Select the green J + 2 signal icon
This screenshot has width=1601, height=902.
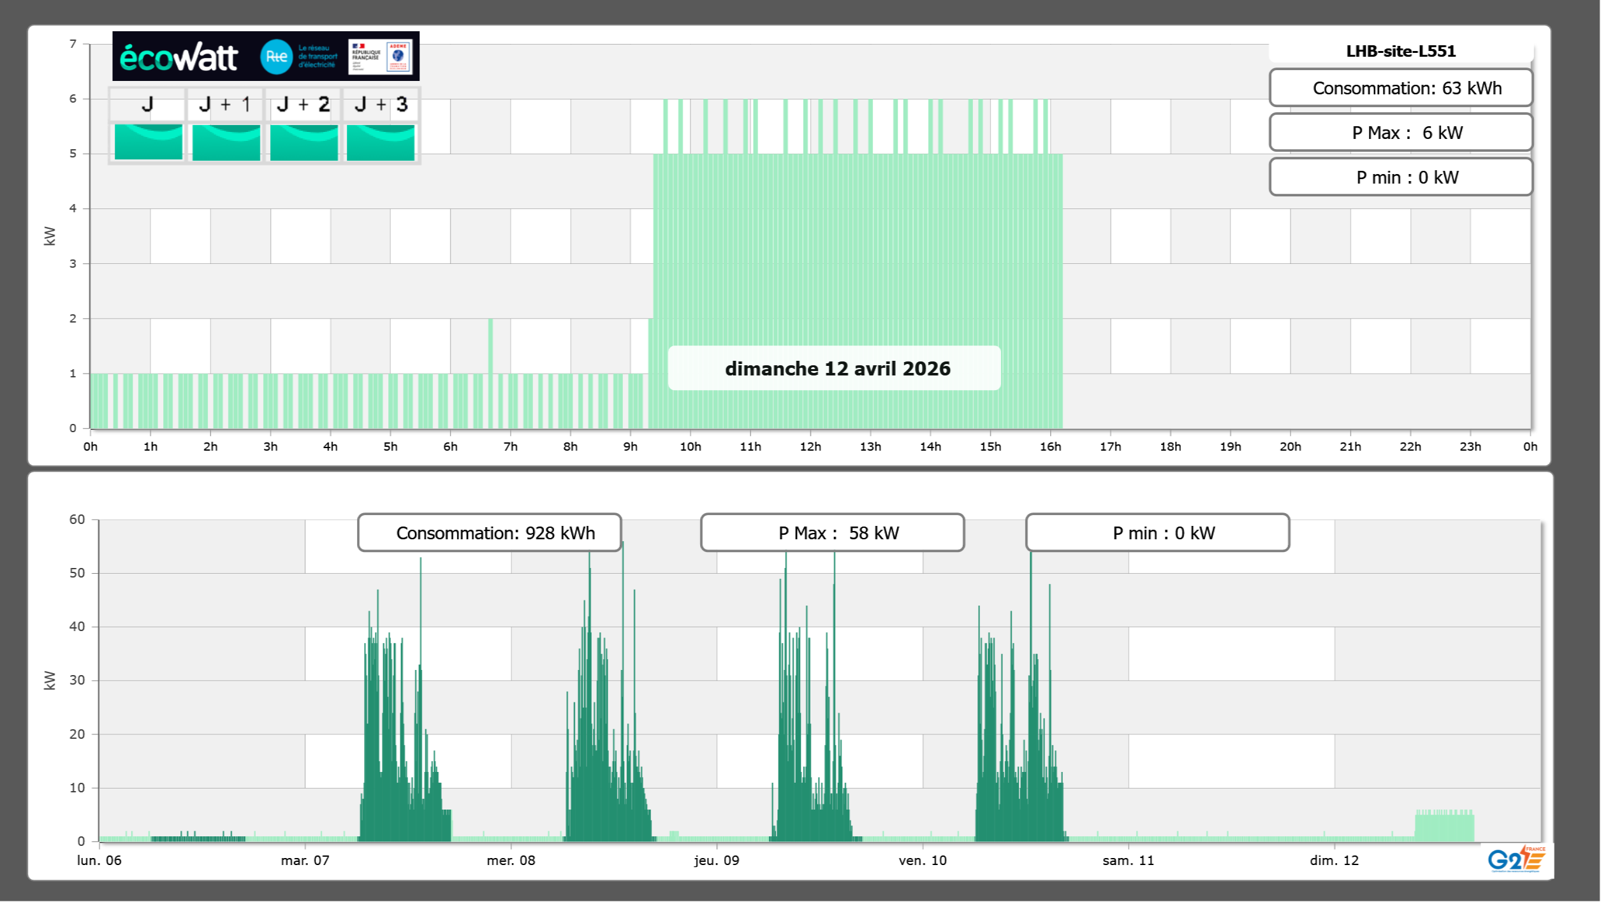coord(303,142)
